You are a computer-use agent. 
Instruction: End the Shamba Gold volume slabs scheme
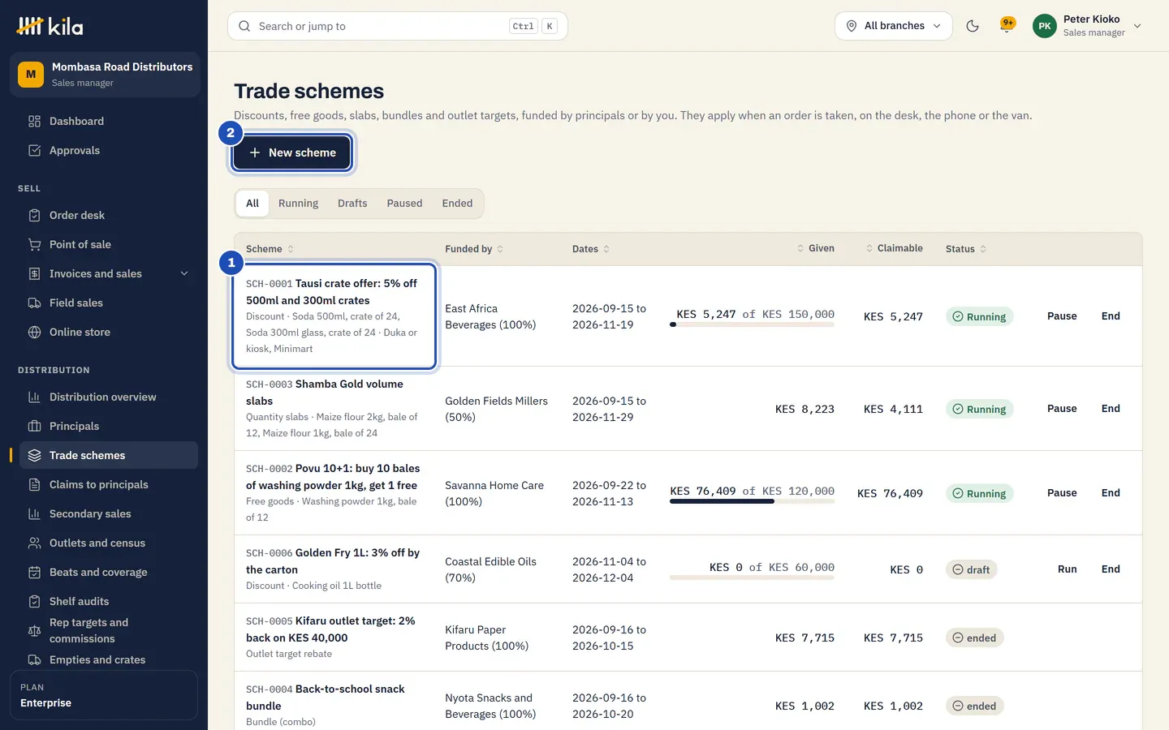1111,409
